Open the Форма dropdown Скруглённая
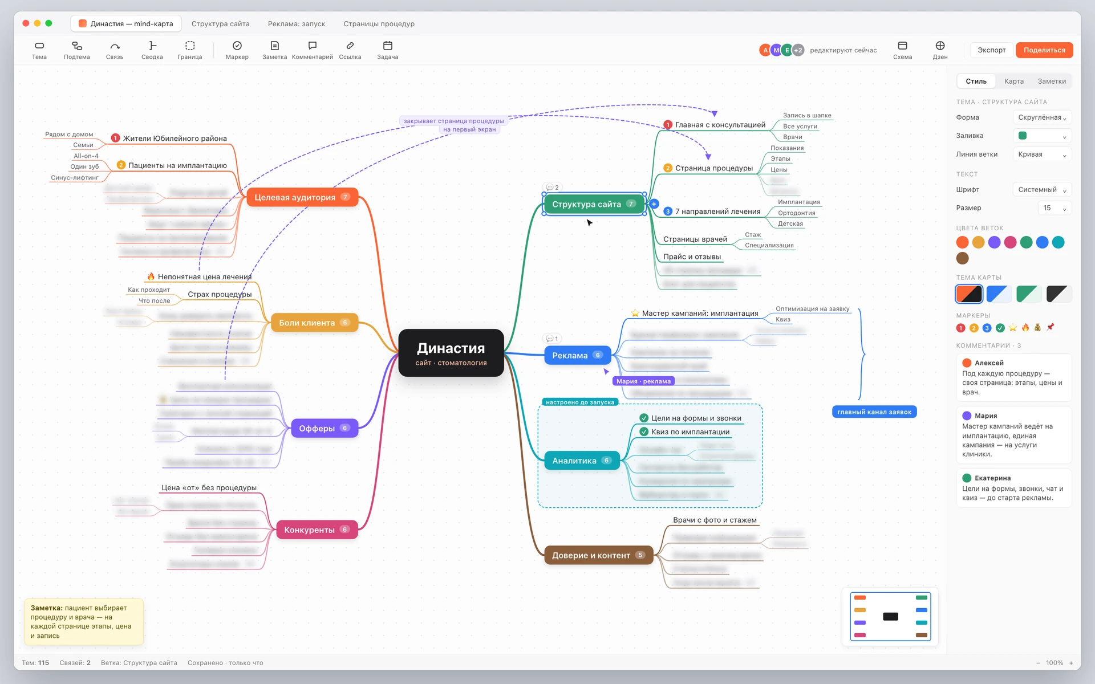The width and height of the screenshot is (1095, 684). coord(1042,117)
